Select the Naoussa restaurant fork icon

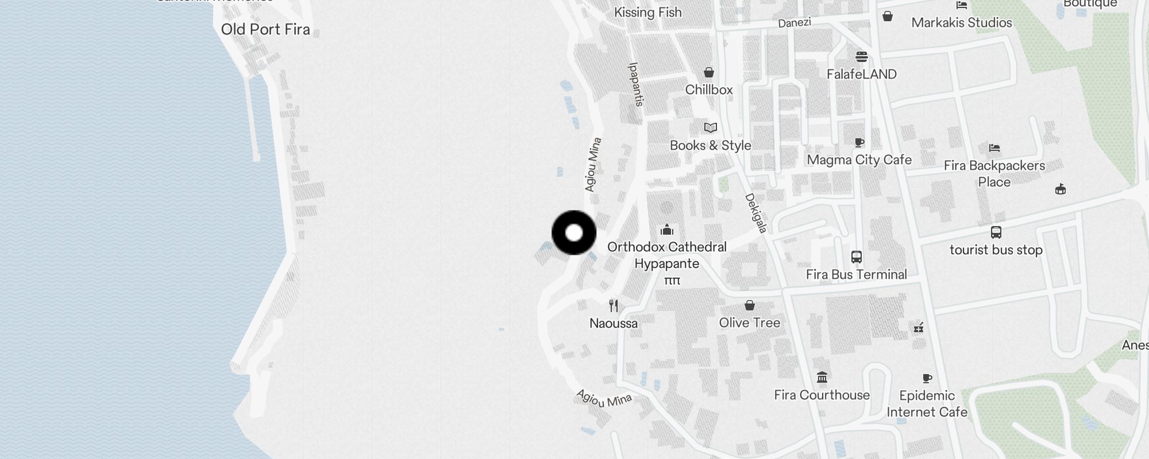click(614, 305)
